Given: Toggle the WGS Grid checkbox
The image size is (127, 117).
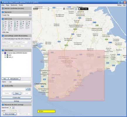Looking at the screenshot, I should pos(80,9).
